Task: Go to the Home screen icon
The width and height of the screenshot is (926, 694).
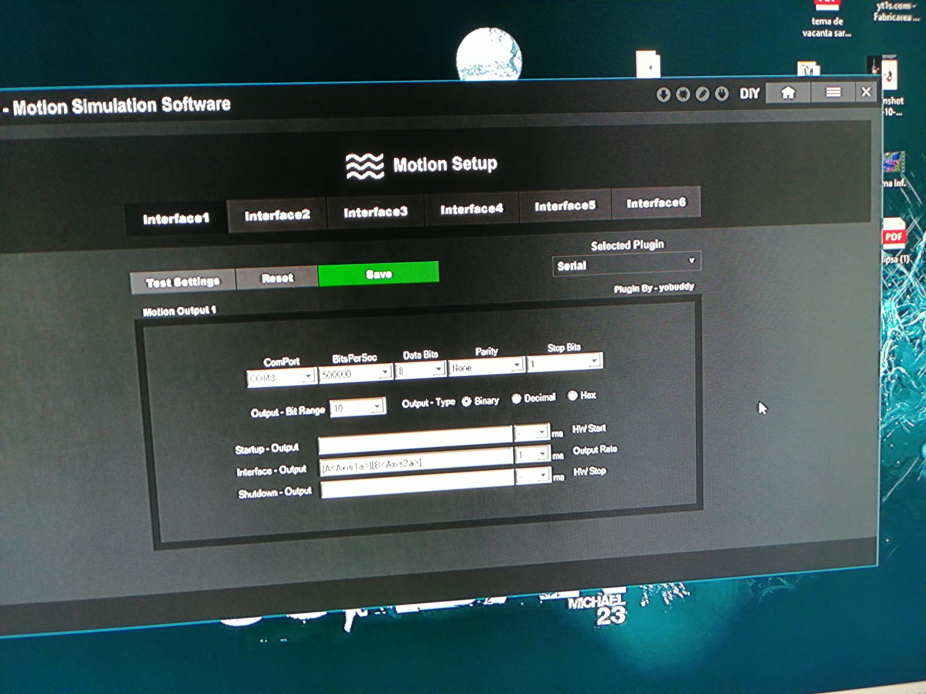Action: click(788, 93)
